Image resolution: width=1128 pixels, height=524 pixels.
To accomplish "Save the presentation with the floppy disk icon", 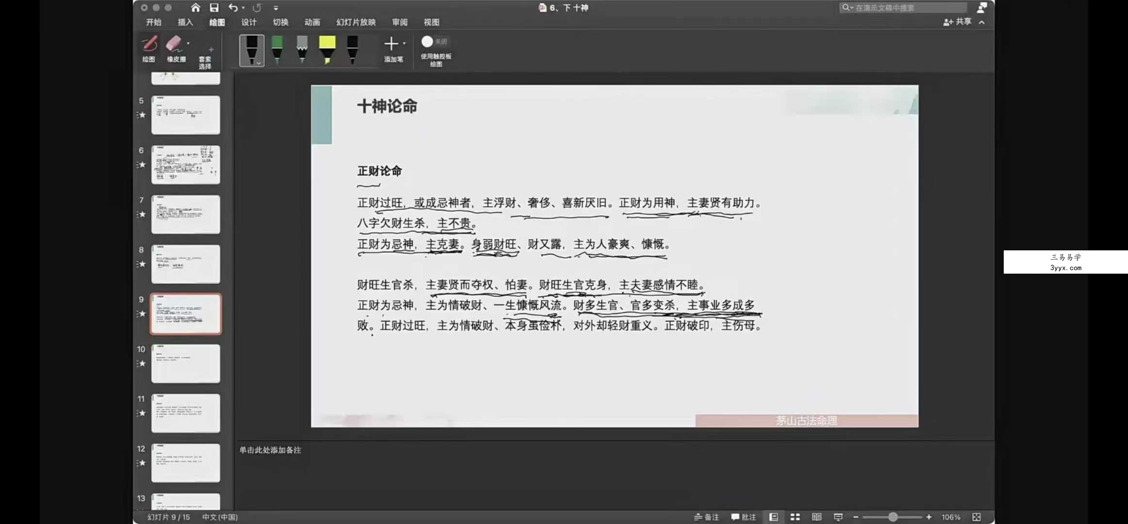I will coord(214,8).
